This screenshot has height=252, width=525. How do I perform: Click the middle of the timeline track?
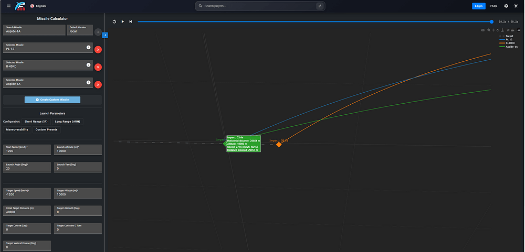(x=314, y=21)
